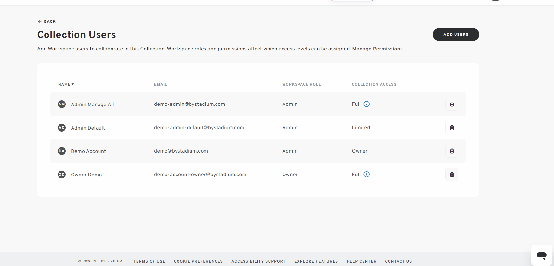The width and height of the screenshot is (554, 266).
Task: Click Full access text for Admin Manage All
Action: tap(356, 104)
